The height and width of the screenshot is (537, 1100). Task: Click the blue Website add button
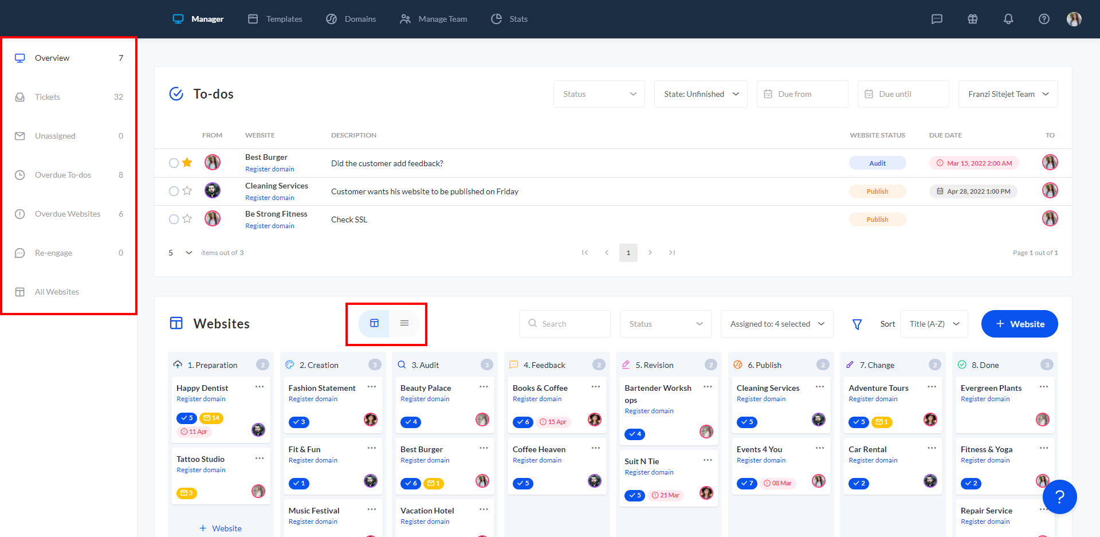(1019, 324)
